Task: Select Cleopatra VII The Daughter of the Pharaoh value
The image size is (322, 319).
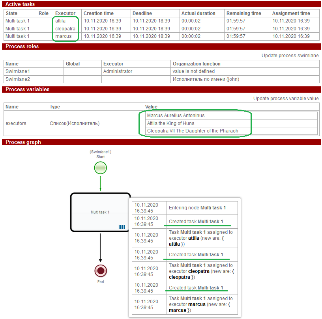Action: 193,131
